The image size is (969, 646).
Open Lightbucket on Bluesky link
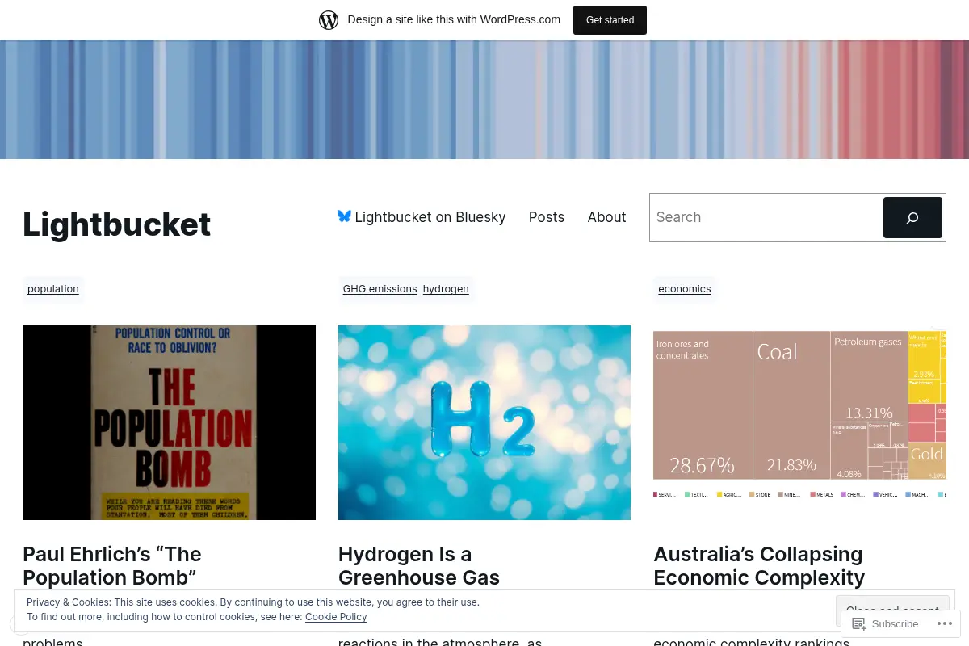(422, 217)
